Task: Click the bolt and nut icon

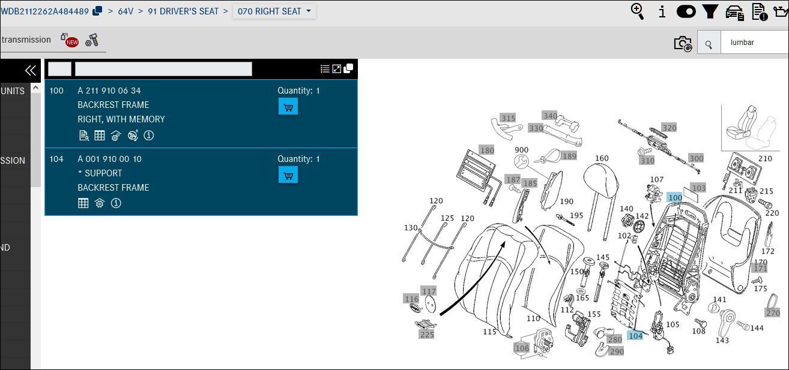Action: tap(92, 40)
